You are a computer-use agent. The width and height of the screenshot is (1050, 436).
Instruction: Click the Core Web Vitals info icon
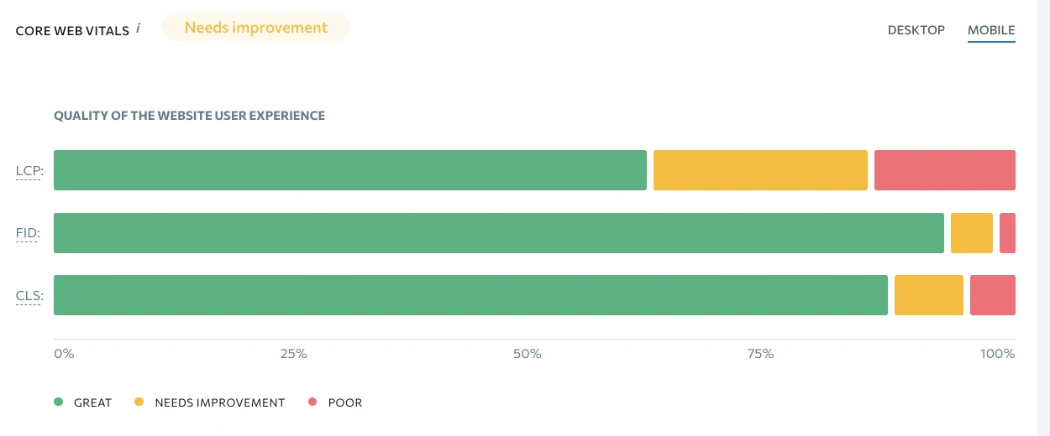tap(138, 29)
